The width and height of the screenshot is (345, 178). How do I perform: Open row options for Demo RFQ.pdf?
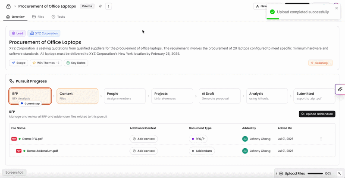click(x=321, y=139)
